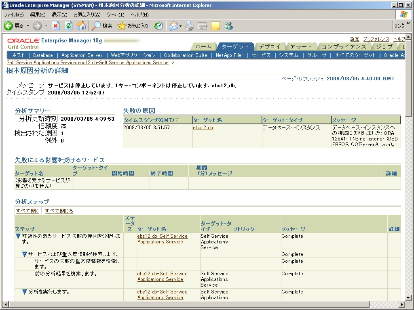
Task: Select the ホスト subtab
Action: 18,55
